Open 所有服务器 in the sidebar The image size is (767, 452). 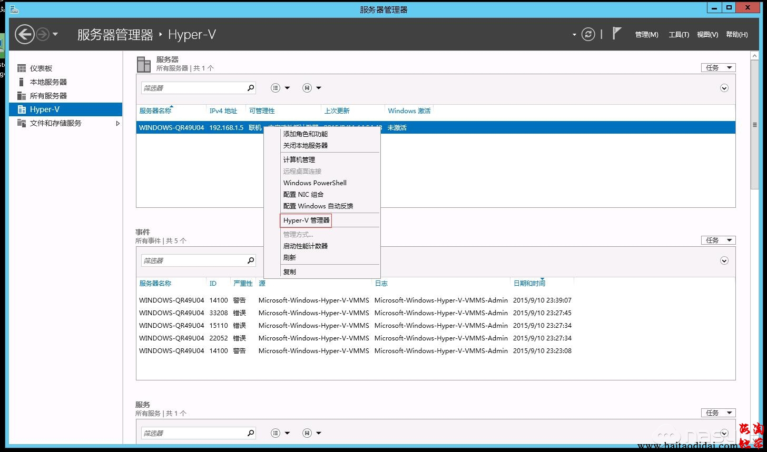[48, 96]
